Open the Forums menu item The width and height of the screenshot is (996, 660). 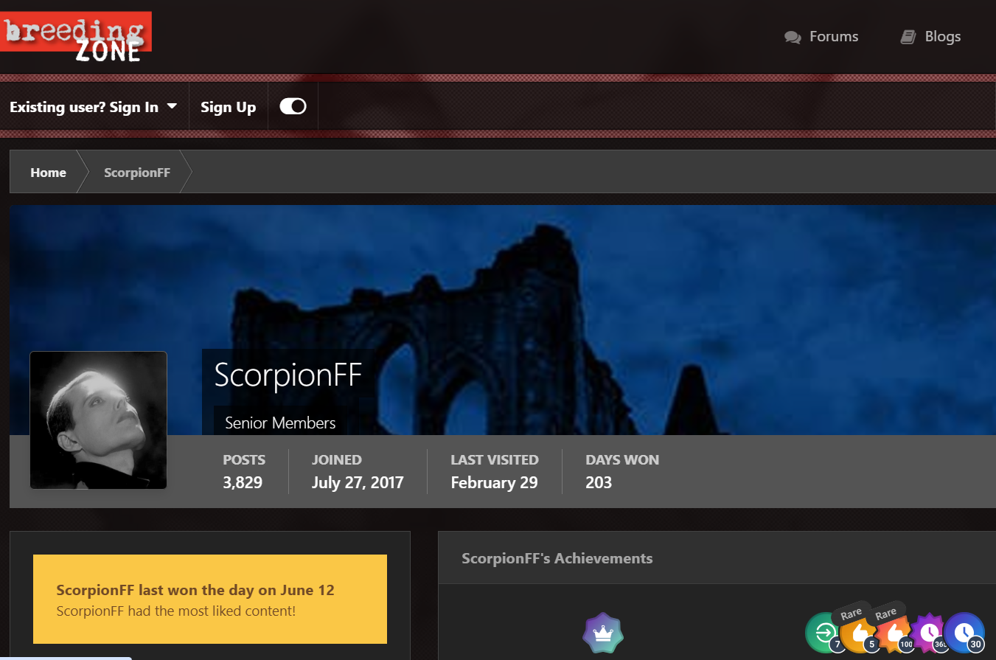(833, 37)
